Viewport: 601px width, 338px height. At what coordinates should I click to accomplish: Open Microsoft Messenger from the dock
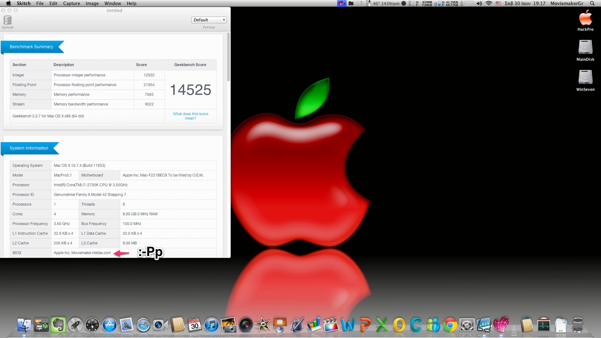[x=433, y=325]
